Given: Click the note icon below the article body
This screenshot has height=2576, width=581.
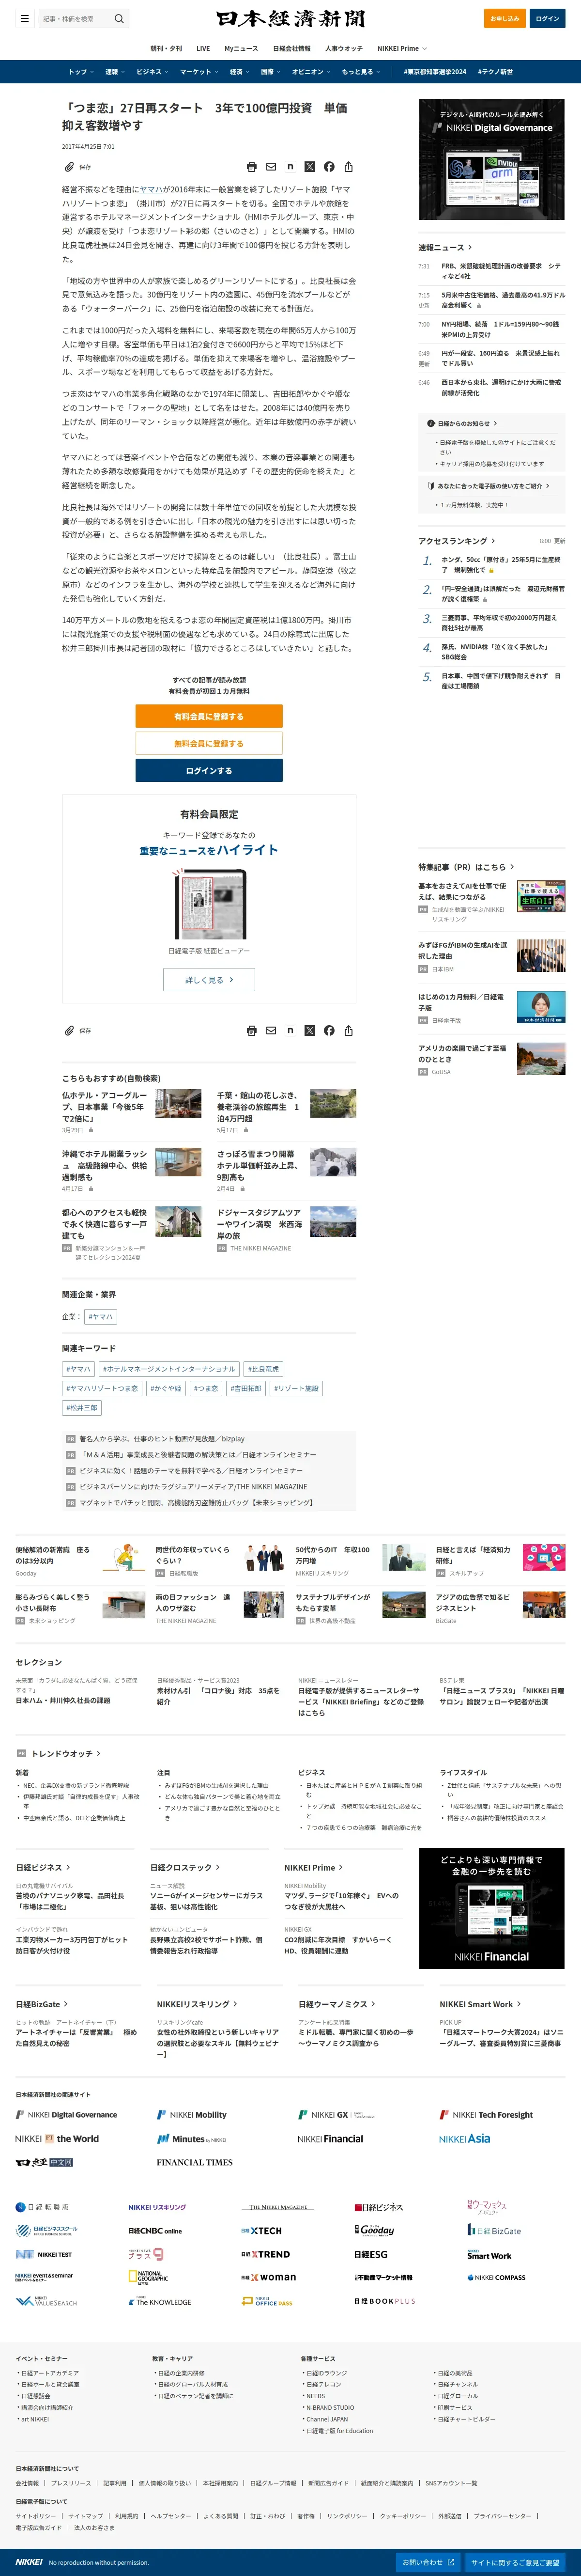Looking at the screenshot, I should coord(290,1030).
